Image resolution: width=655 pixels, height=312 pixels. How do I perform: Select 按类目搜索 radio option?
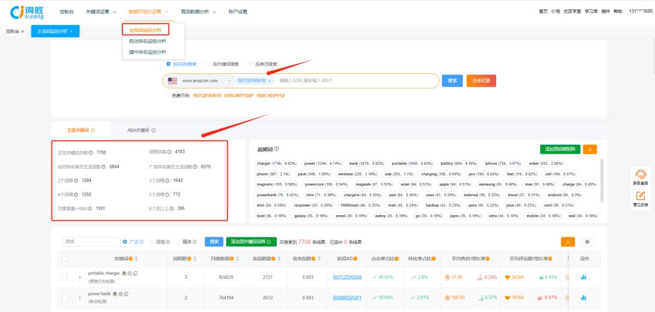pyautogui.click(x=250, y=64)
